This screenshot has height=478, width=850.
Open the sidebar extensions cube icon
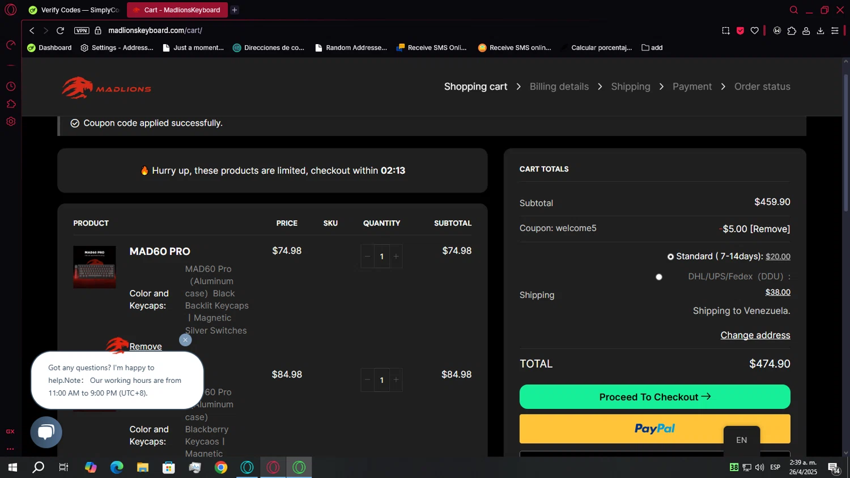10,104
